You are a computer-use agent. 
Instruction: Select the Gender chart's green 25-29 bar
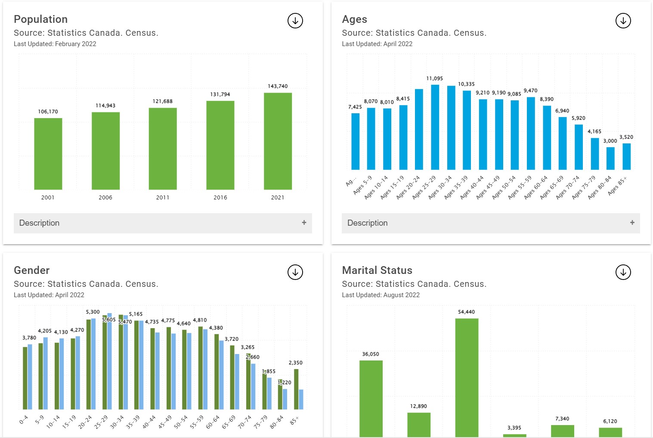click(105, 362)
